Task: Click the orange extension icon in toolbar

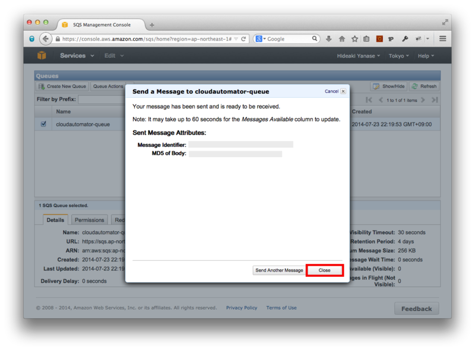Action: coord(379,39)
